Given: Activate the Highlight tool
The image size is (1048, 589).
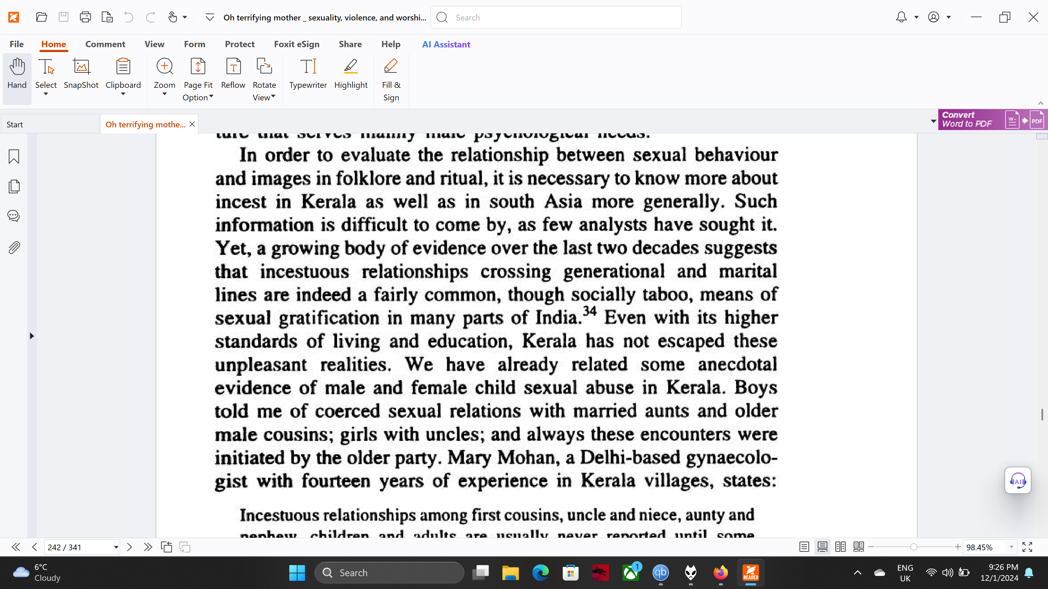Looking at the screenshot, I should point(351,74).
